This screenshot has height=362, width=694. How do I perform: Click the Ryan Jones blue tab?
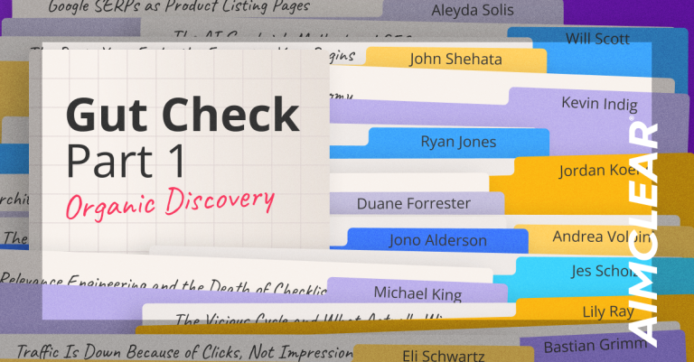point(458,142)
